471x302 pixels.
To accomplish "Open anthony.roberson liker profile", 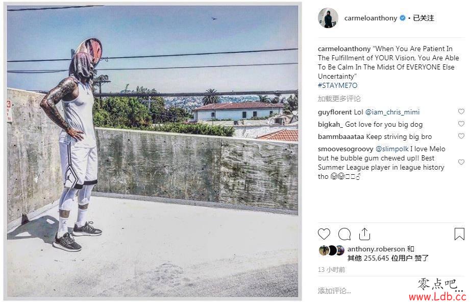I will [376, 249].
